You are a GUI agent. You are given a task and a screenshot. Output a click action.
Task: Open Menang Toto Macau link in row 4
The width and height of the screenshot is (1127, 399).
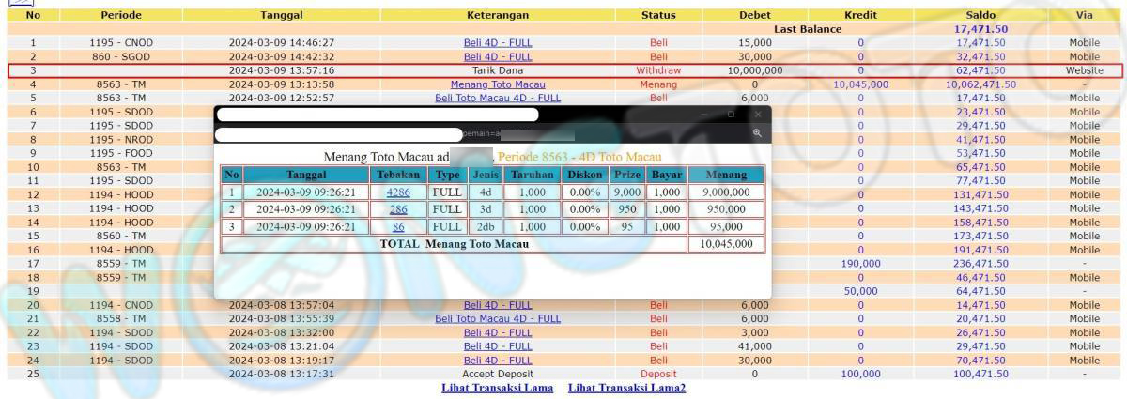[497, 84]
